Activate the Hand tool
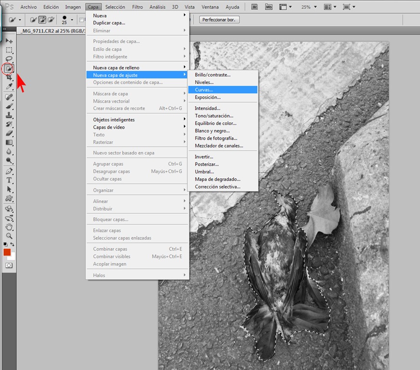This screenshot has width=420, height=370. [9, 227]
